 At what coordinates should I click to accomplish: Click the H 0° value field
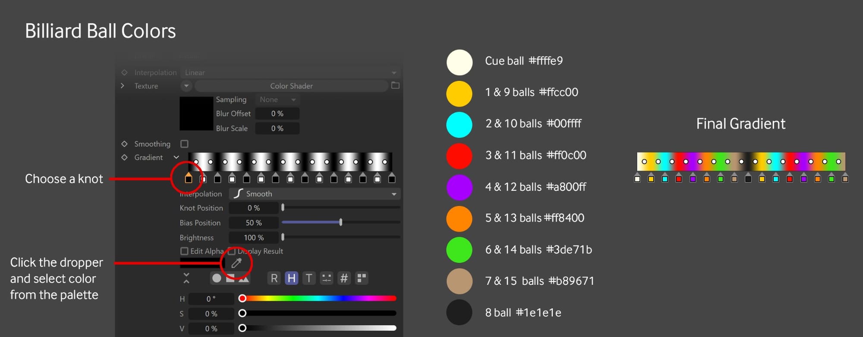(211, 299)
